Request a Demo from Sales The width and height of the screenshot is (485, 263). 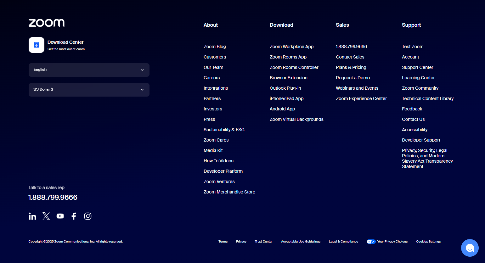(x=353, y=78)
